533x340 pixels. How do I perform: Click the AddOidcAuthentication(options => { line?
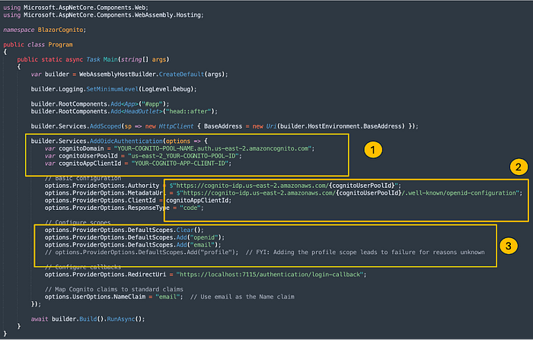coord(120,141)
